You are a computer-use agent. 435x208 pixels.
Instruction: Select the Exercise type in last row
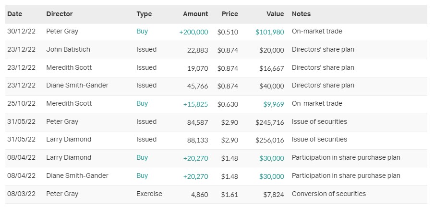(x=149, y=194)
